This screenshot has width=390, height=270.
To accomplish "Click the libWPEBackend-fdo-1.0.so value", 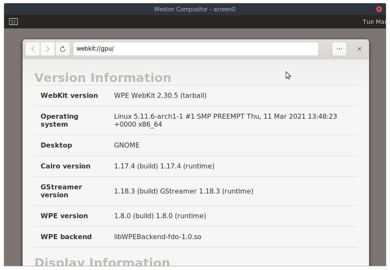I will pyautogui.click(x=158, y=237).
